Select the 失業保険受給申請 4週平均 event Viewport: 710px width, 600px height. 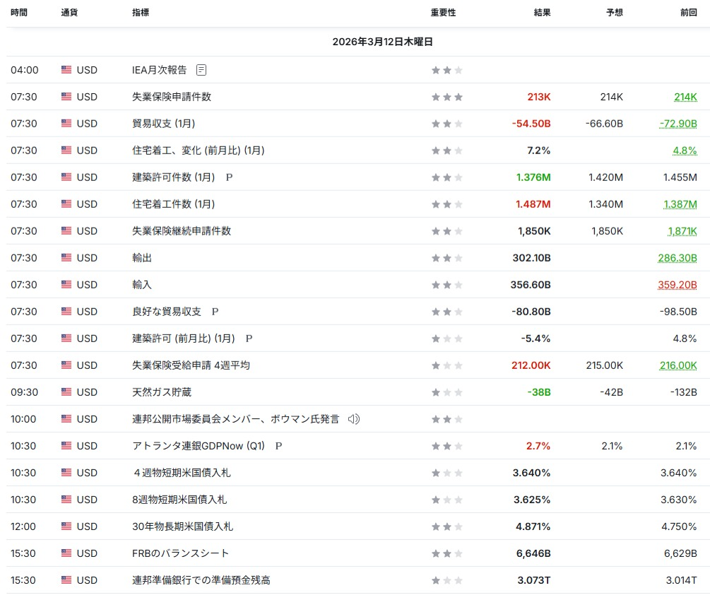click(191, 365)
